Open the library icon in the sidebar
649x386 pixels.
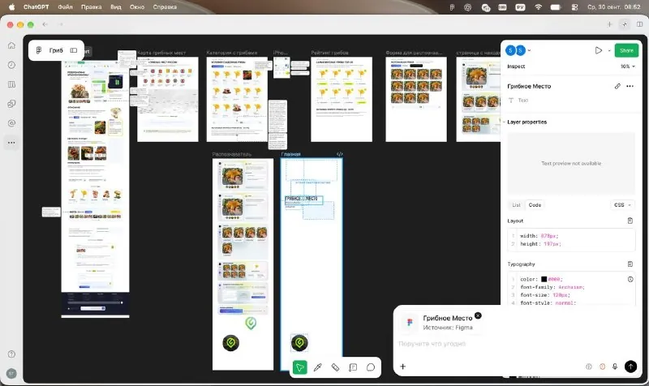click(11, 84)
